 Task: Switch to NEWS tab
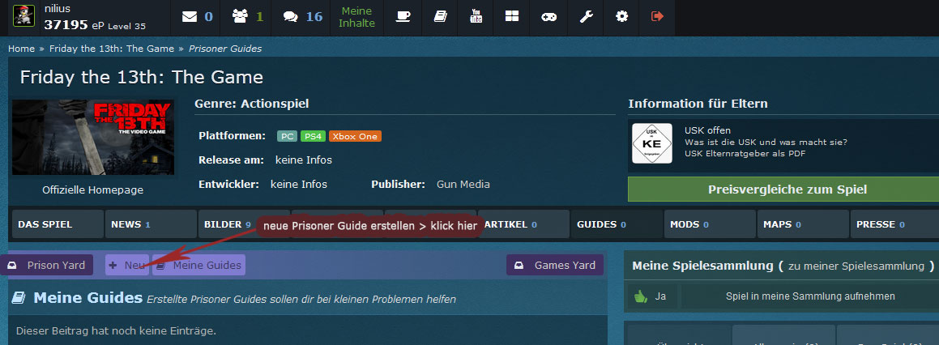(x=151, y=224)
